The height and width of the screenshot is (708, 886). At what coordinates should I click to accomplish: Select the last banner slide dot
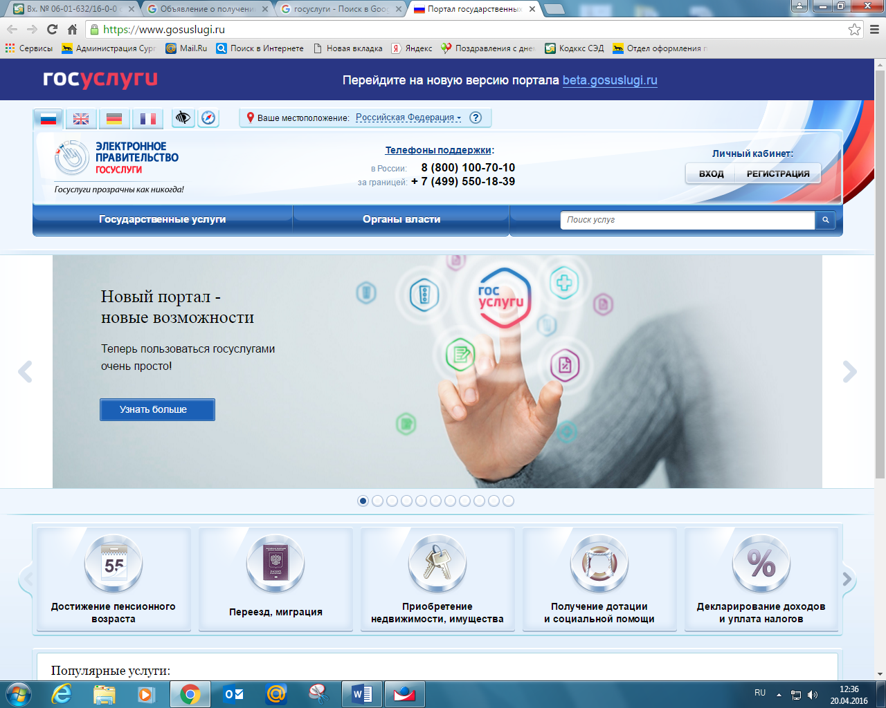[508, 501]
